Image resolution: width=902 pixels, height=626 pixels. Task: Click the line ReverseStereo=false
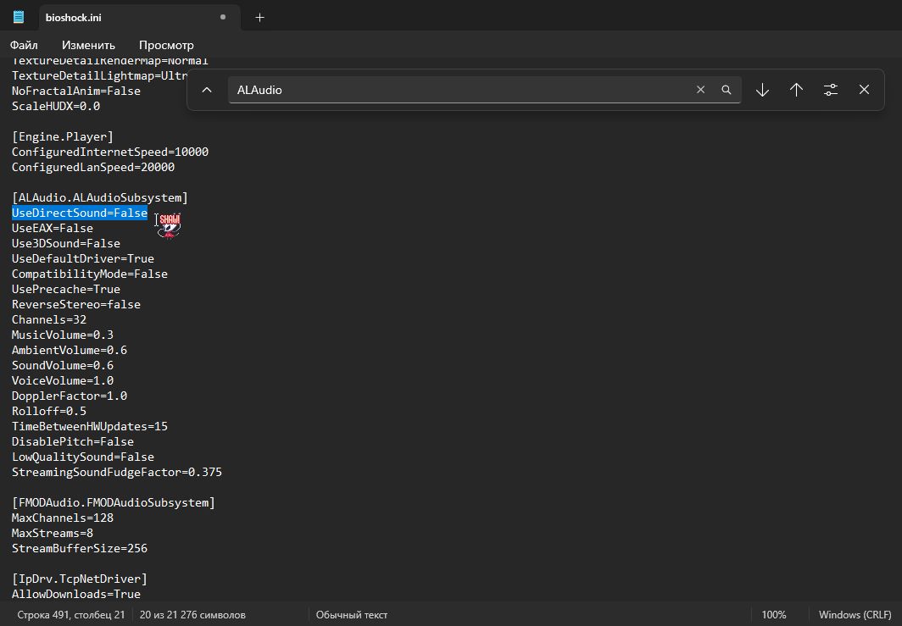[x=76, y=304]
